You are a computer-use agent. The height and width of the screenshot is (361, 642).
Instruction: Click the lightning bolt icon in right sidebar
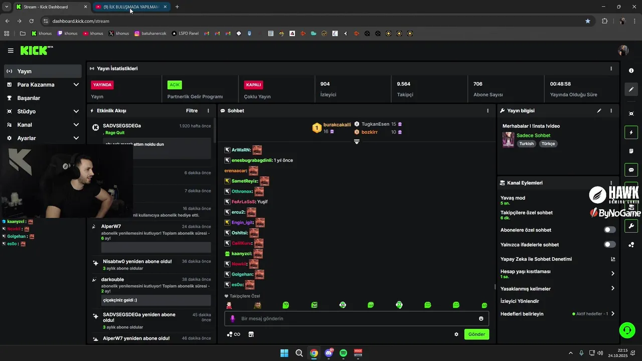[x=631, y=132]
